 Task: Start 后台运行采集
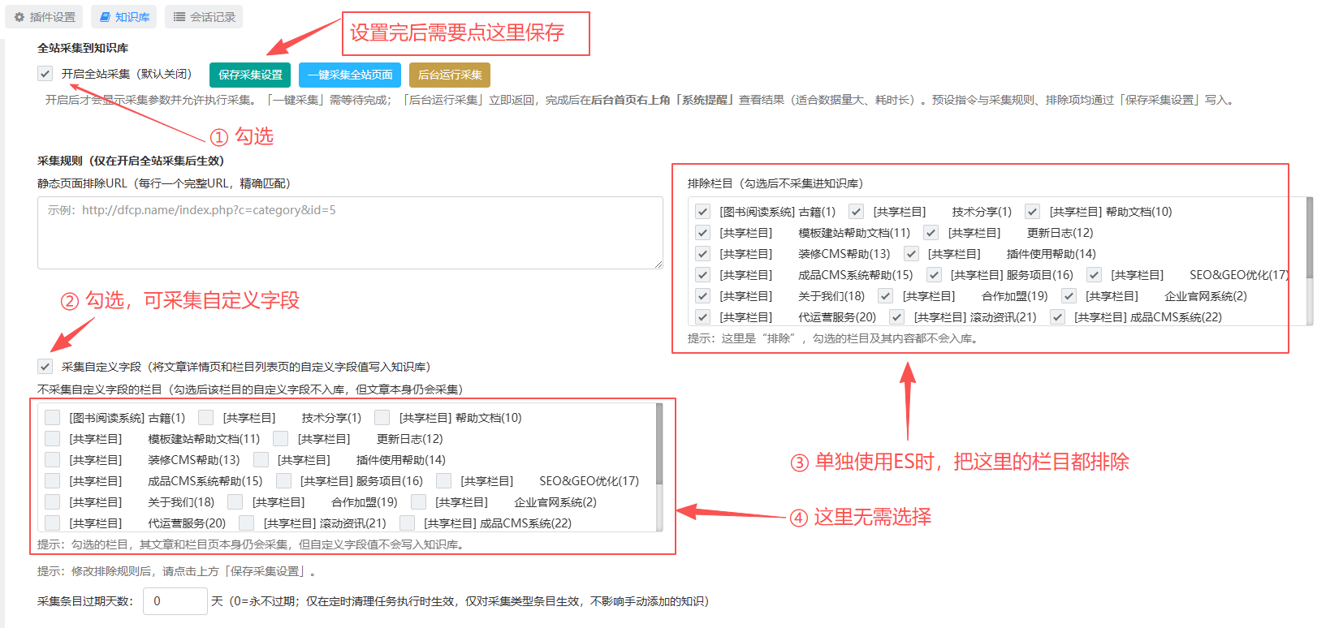pyautogui.click(x=450, y=75)
